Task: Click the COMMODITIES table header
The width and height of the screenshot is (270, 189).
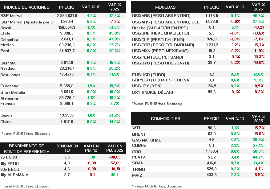Action: point(165,119)
